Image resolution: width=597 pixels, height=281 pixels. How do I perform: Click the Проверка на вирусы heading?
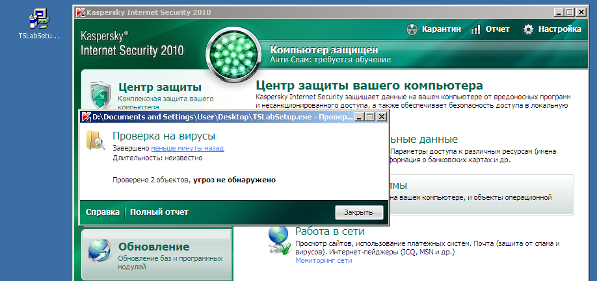coord(164,136)
